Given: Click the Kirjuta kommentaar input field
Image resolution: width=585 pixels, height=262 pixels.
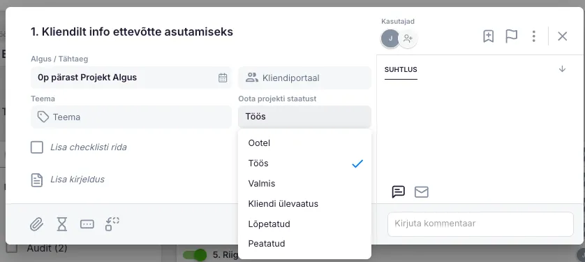Looking at the screenshot, I should (x=480, y=224).
